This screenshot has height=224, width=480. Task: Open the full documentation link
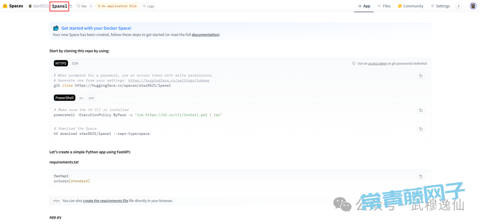coord(205,35)
